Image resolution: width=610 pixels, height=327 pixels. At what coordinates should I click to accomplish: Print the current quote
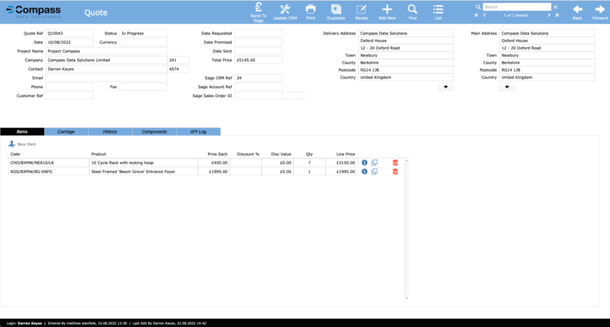click(310, 11)
